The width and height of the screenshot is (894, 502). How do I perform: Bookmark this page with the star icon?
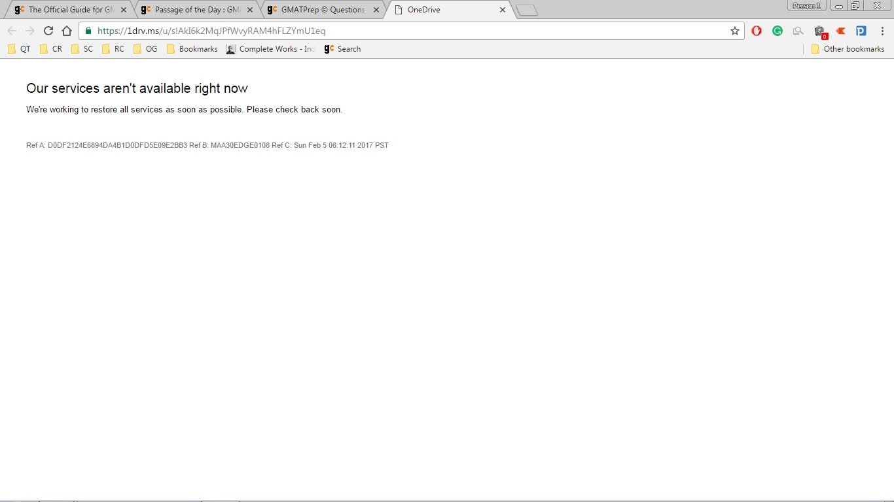pyautogui.click(x=735, y=31)
